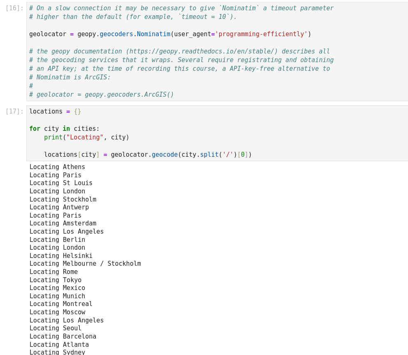Click the print("Locating", city) statement
Viewport: 408px width, 355px height.
86,137
